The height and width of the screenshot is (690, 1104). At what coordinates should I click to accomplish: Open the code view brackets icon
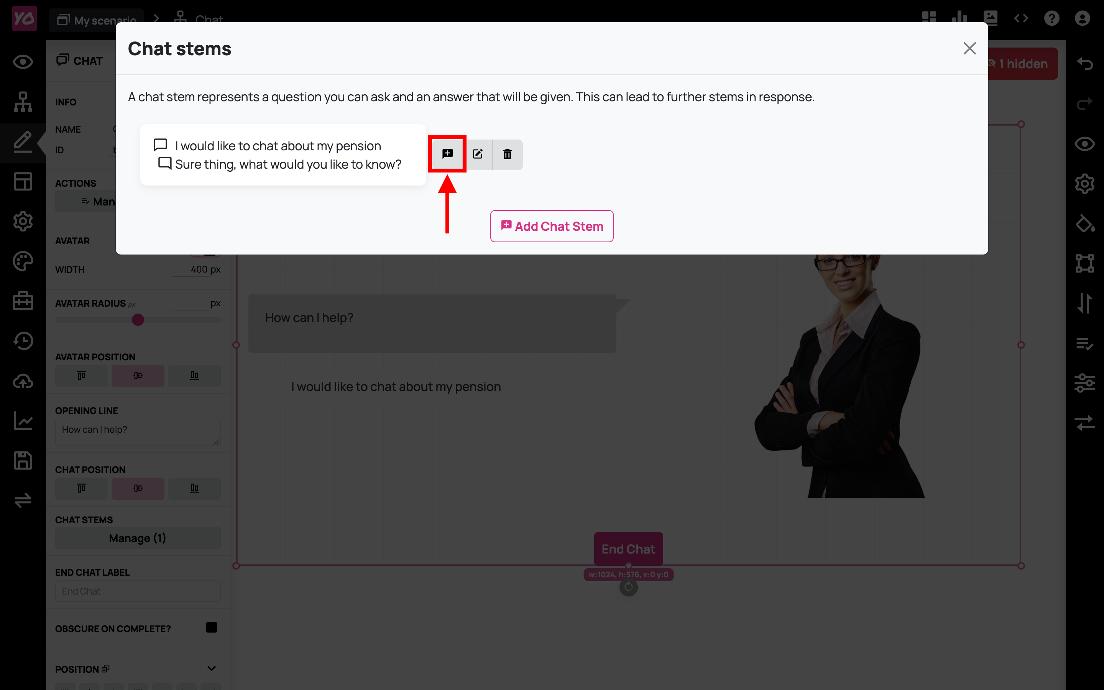pyautogui.click(x=1021, y=18)
